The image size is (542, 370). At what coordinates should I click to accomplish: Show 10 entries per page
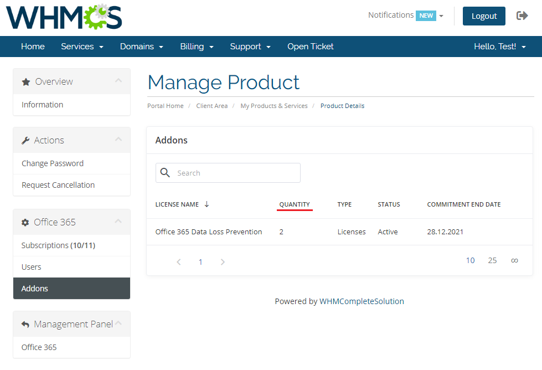coord(471,260)
